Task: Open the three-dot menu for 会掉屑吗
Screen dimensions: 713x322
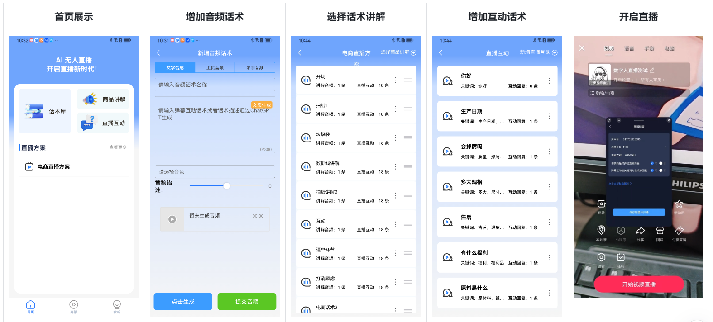Action: (x=549, y=152)
